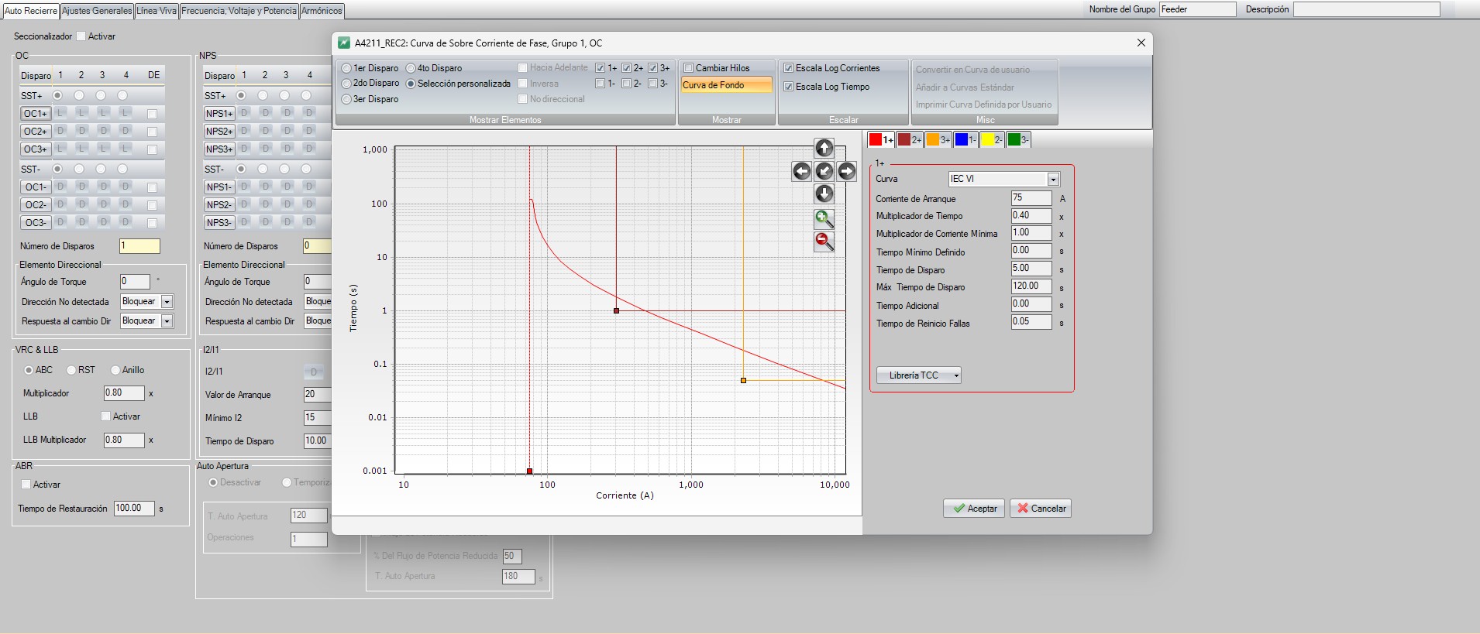Select 1er Disparo radio button
The height and width of the screenshot is (634, 1480).
pos(346,68)
